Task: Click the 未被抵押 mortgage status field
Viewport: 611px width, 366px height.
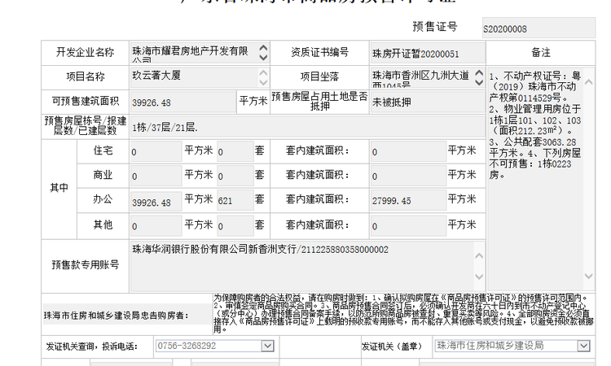Action: (428, 102)
